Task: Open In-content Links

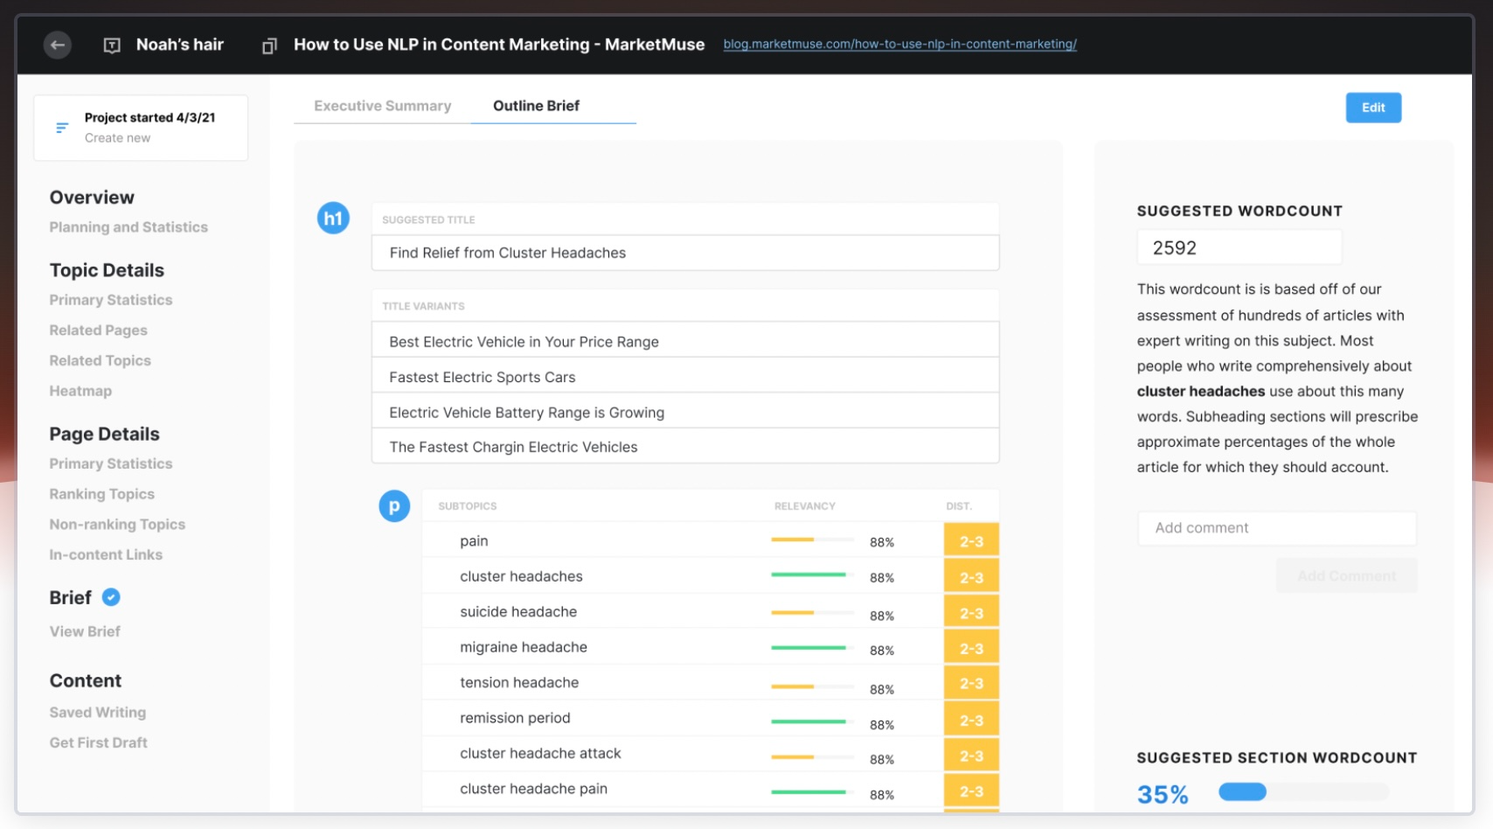Action: [106, 554]
